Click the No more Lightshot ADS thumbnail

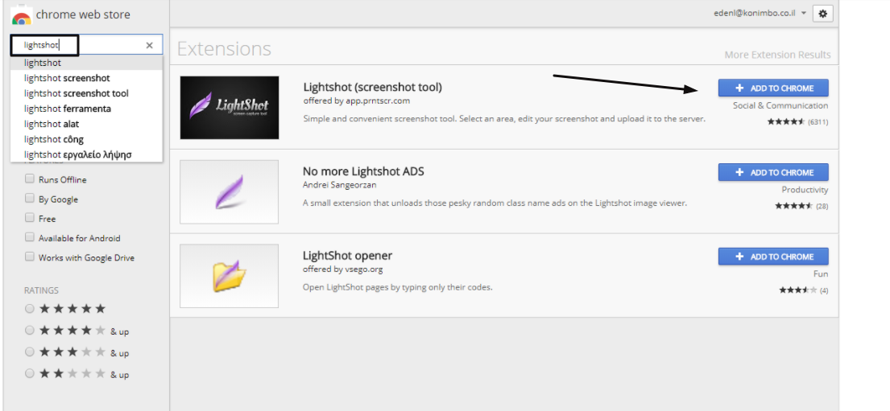[230, 191]
